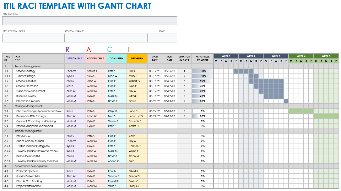341x191 pixels.
Task: Click the 100% progress bar for Service Strategy
Action: (202, 71)
